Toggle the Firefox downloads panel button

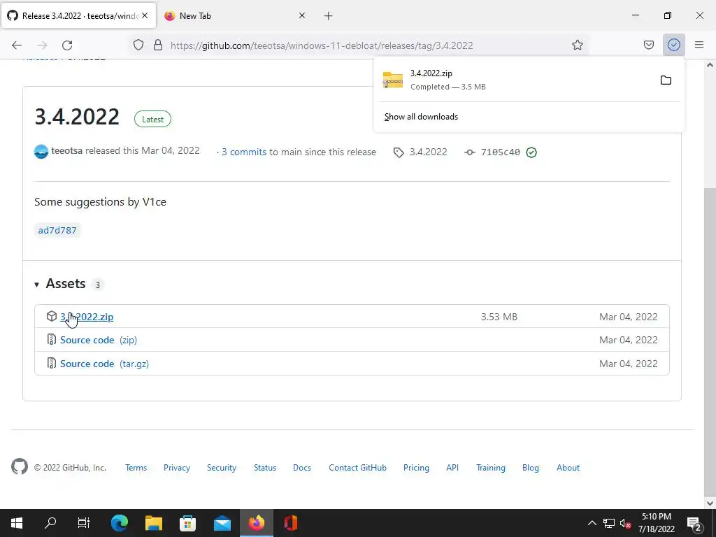pos(673,45)
